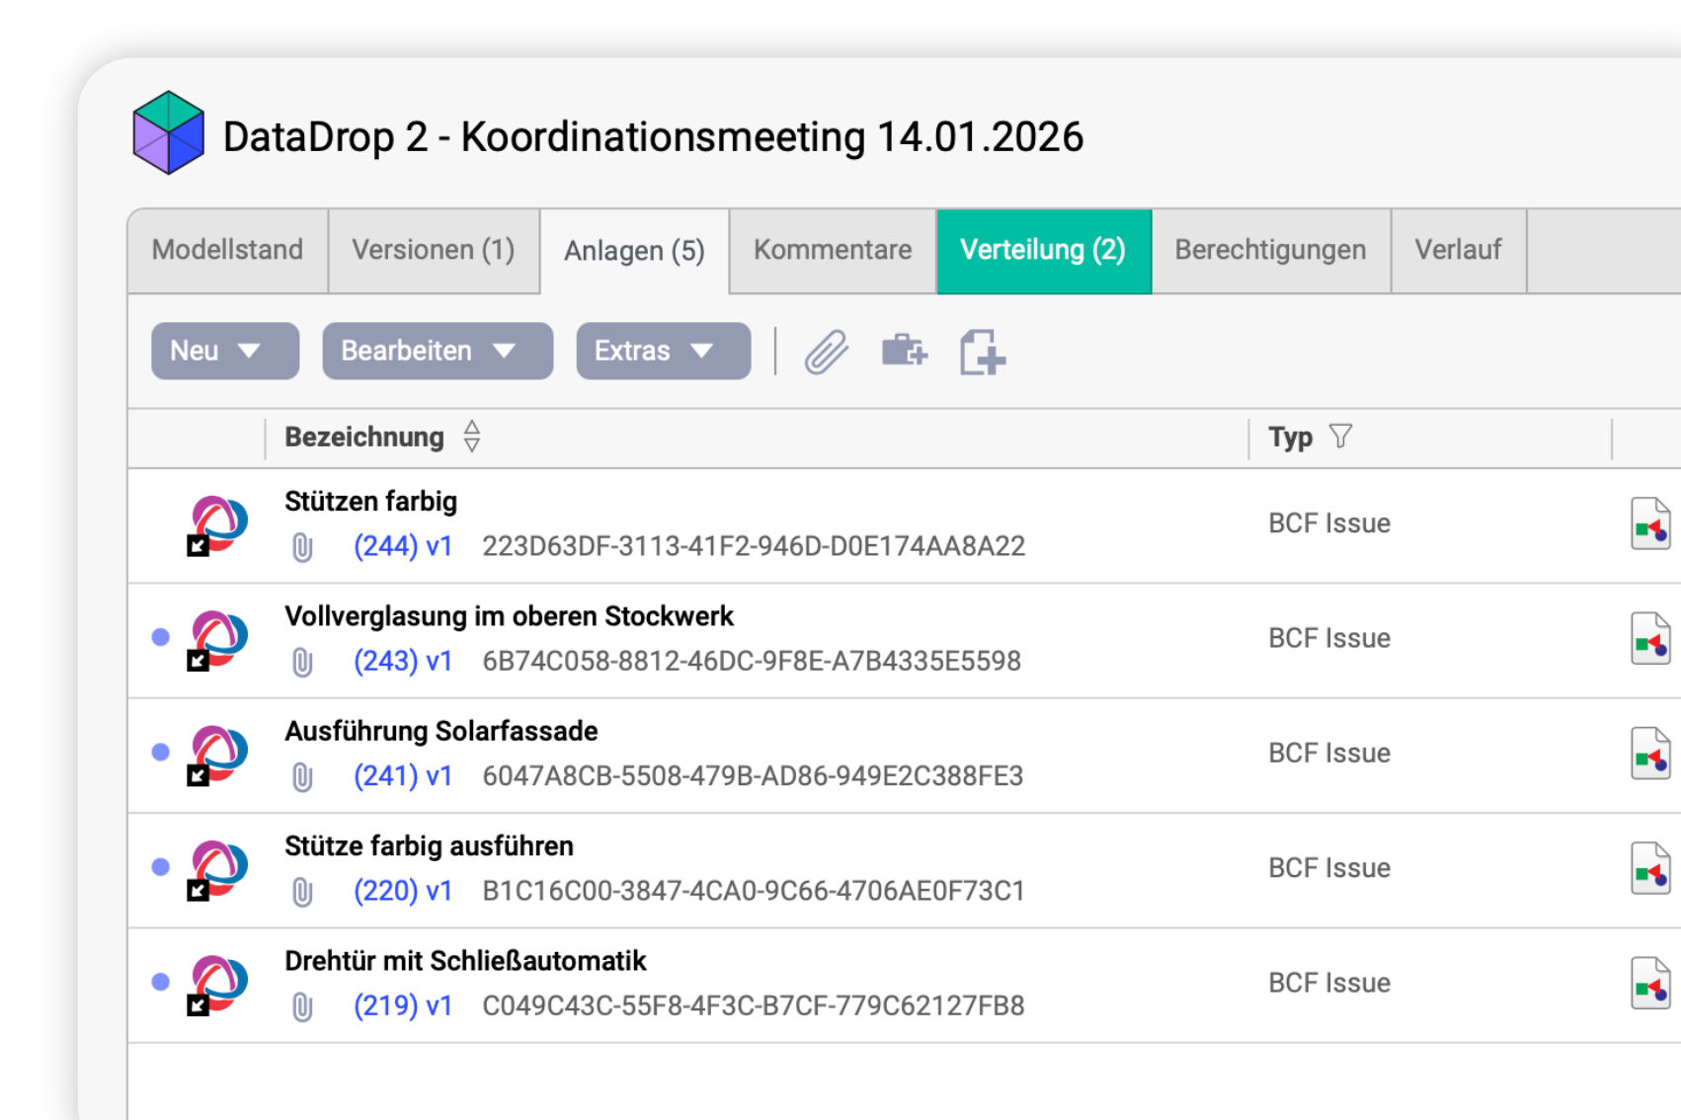Screen dimensions: 1681x1120
Task: Open version link (241) v1
Action: (x=403, y=776)
